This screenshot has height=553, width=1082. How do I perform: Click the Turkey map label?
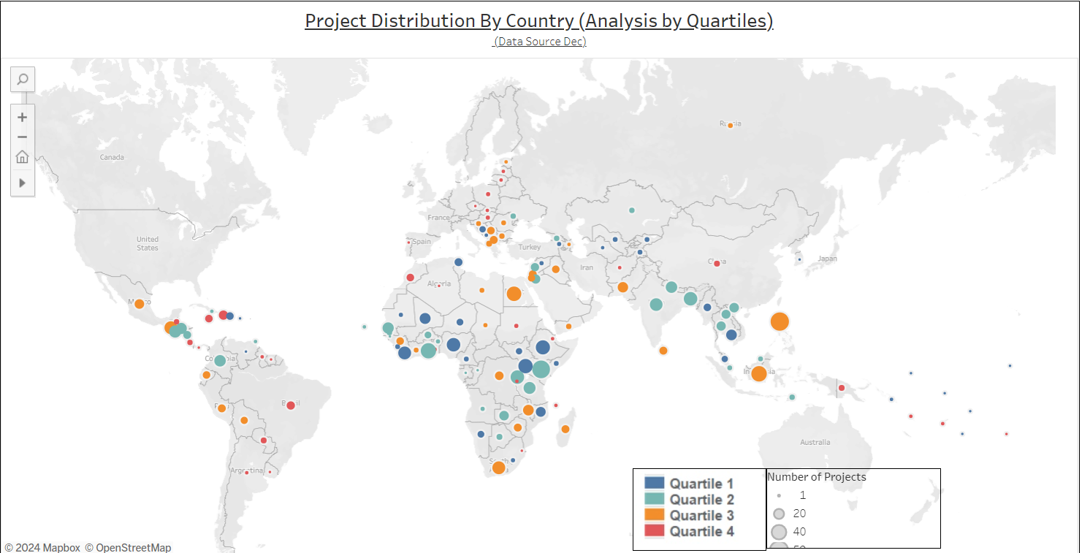(529, 247)
